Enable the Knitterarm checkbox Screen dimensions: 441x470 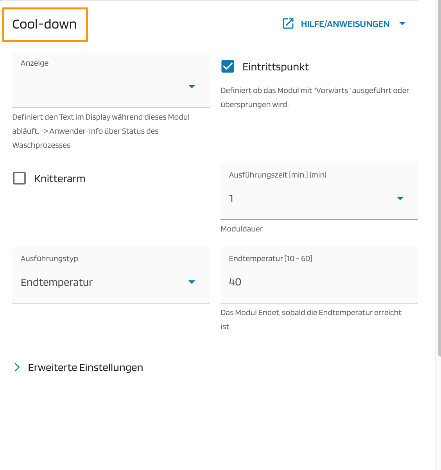(x=20, y=178)
